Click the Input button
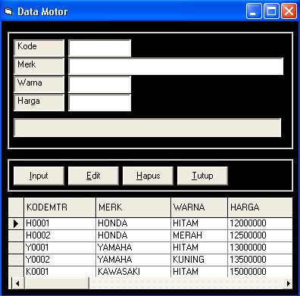300x296 pixels. (x=39, y=176)
